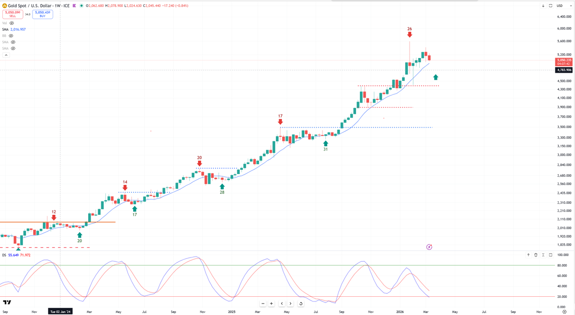Click red arrow marker labeled 26
Viewport: 575px width, 315px height.
(x=410, y=35)
